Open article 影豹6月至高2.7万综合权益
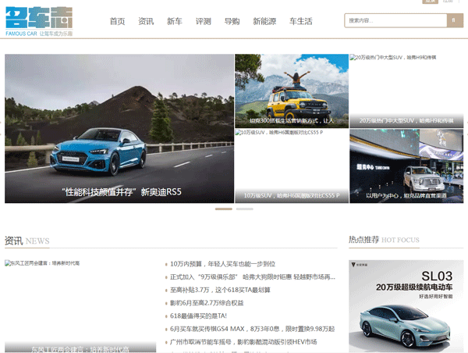 coord(207,303)
